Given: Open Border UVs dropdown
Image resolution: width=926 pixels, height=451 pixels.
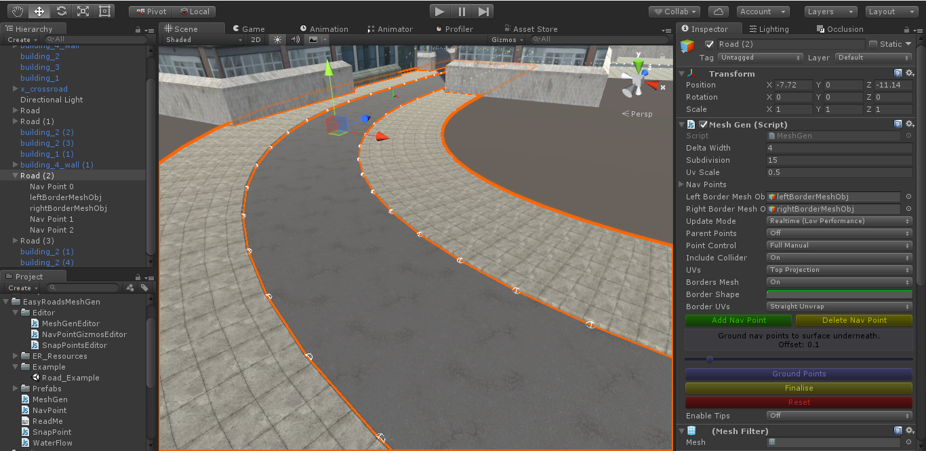Looking at the screenshot, I should pos(839,307).
